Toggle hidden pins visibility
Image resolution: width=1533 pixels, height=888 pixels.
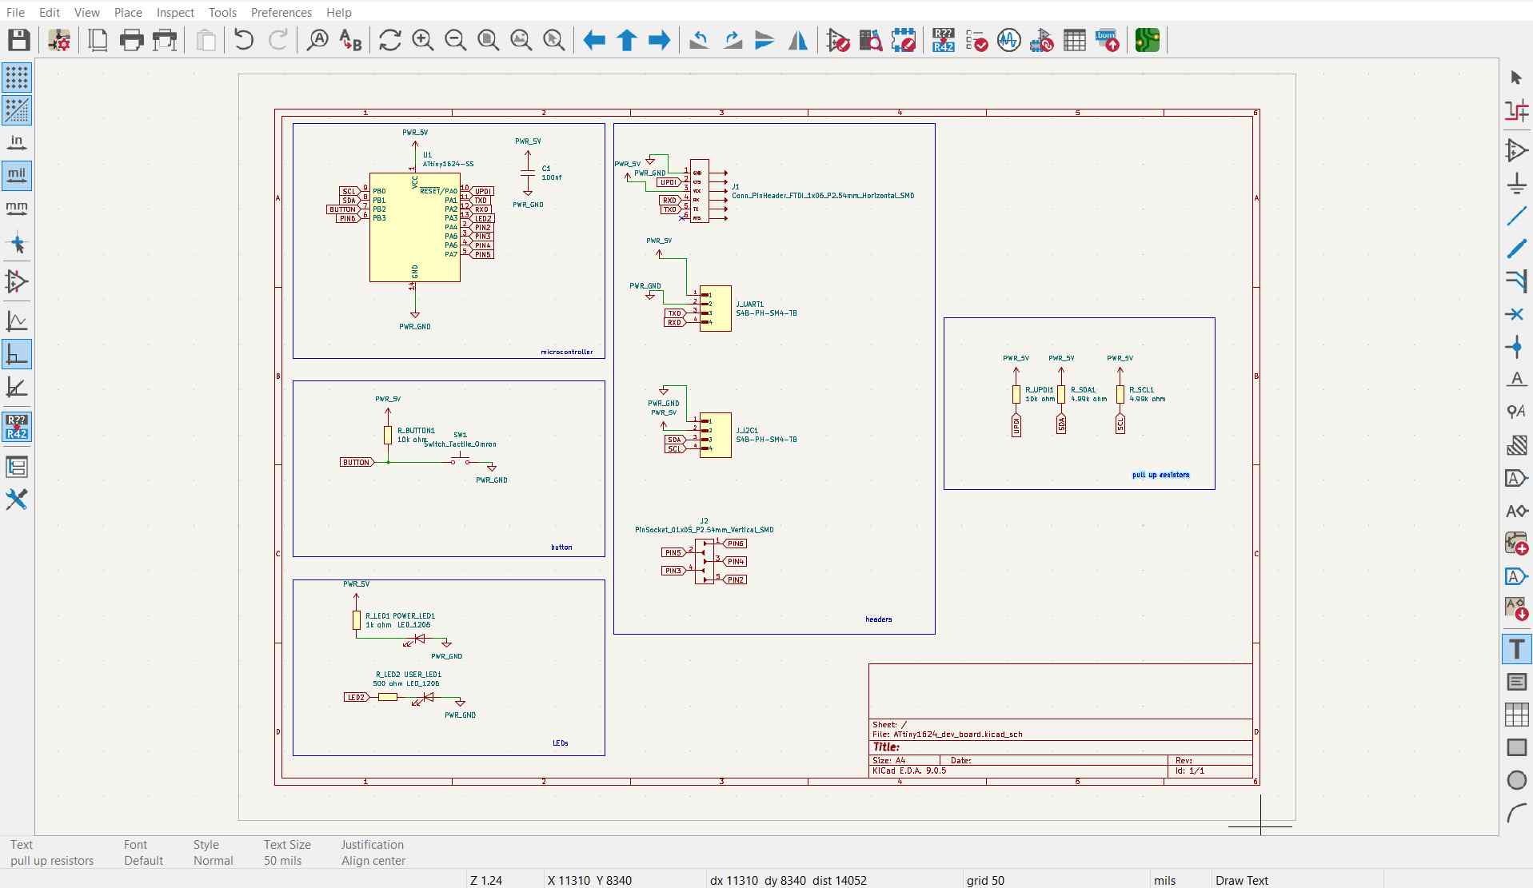17,281
